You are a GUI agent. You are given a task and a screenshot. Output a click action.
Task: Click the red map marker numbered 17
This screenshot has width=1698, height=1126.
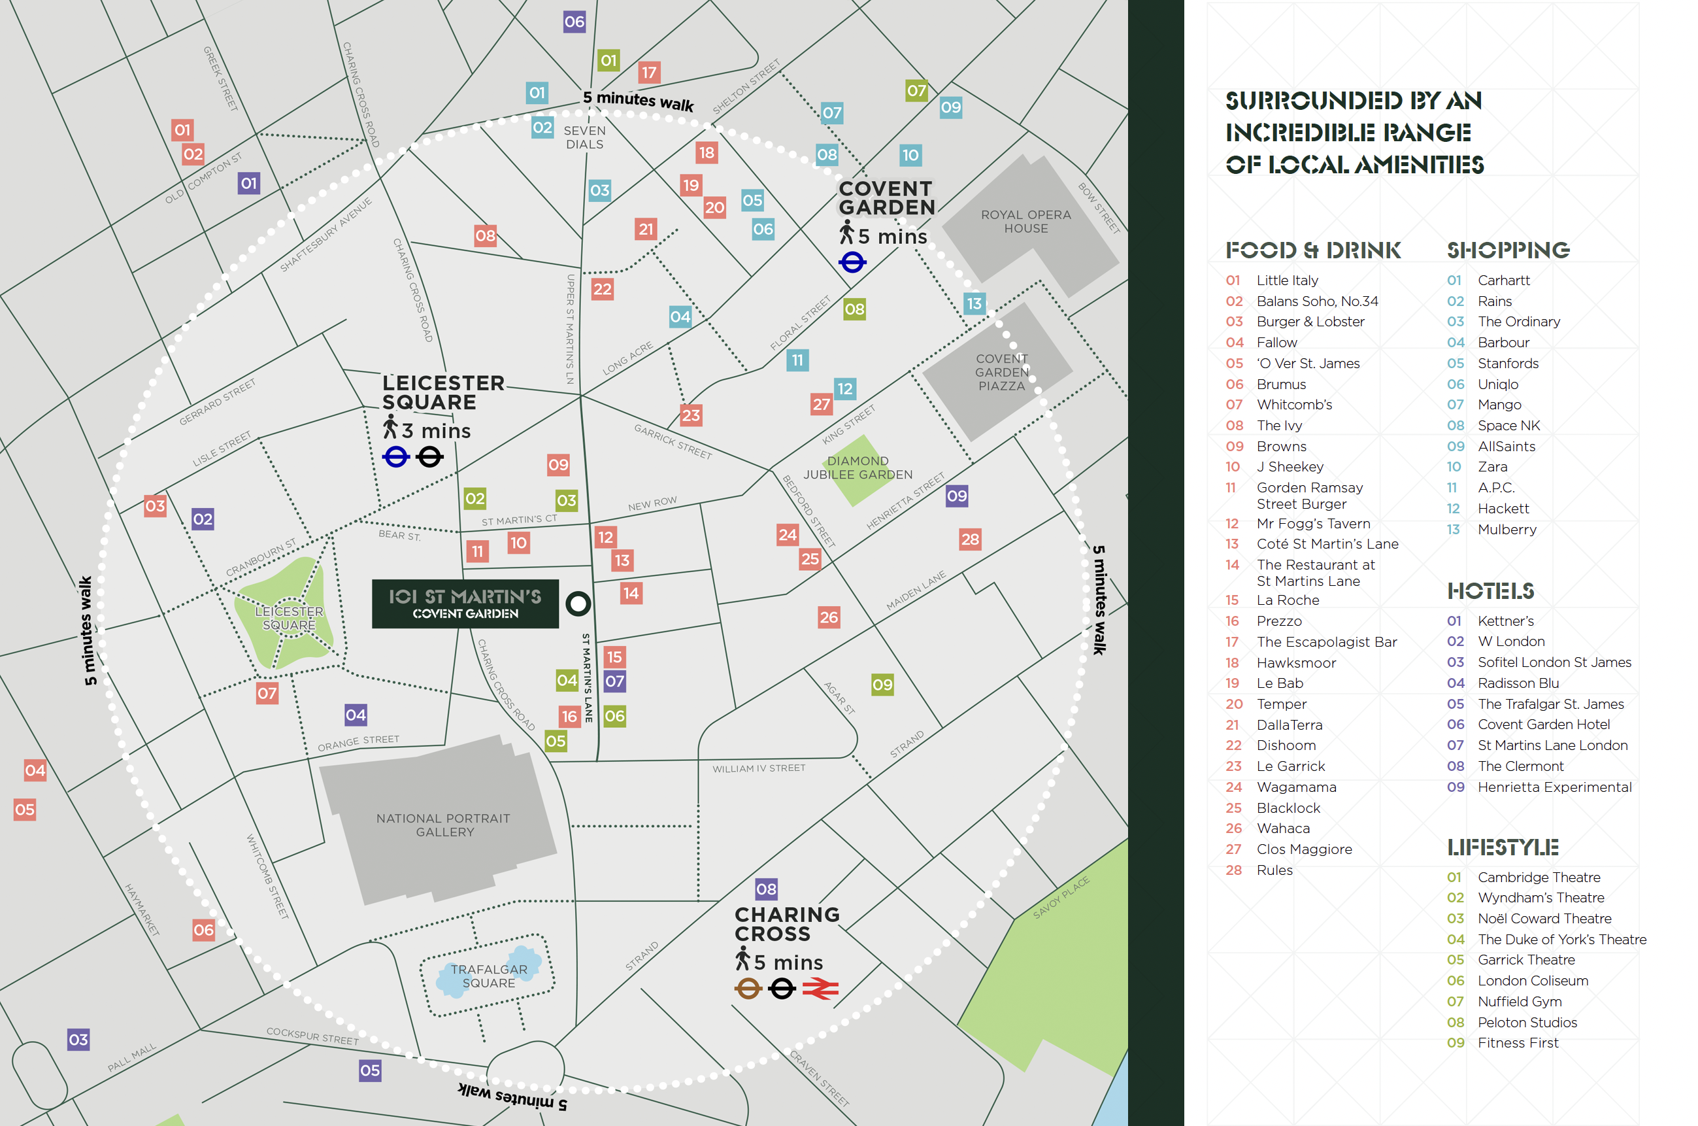(x=649, y=73)
